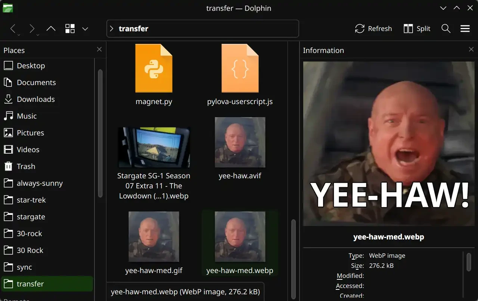Click the Size: 276.2 kB value
The width and height of the screenshot is (478, 301).
(381, 266)
